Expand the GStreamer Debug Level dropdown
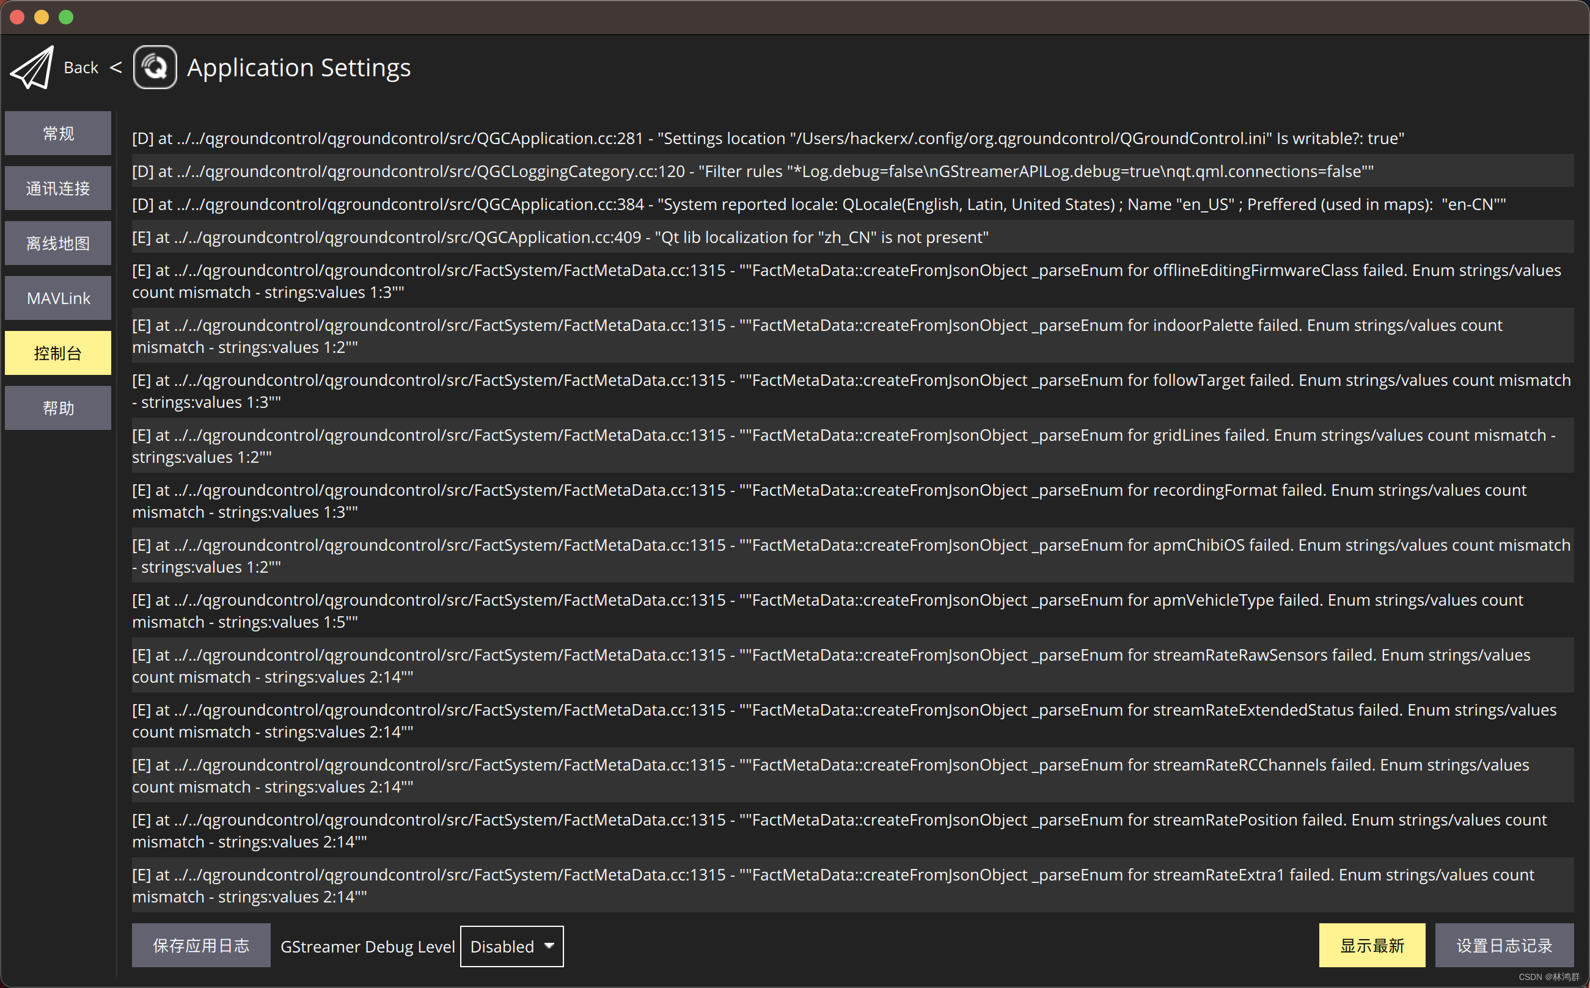1590x988 pixels. tap(512, 946)
